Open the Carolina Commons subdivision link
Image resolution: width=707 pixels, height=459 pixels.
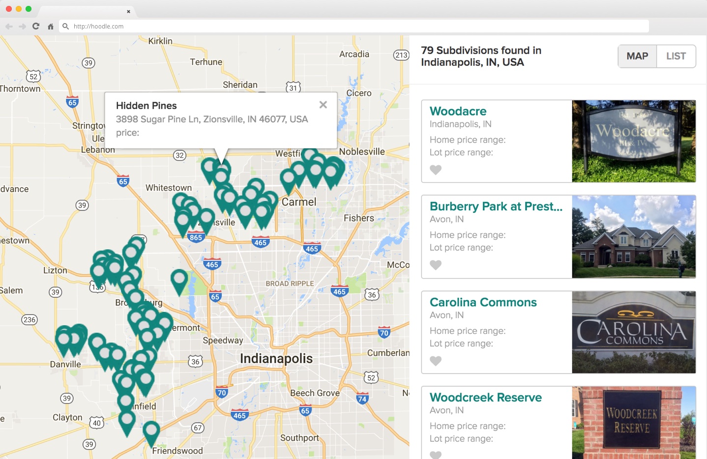pyautogui.click(x=483, y=302)
